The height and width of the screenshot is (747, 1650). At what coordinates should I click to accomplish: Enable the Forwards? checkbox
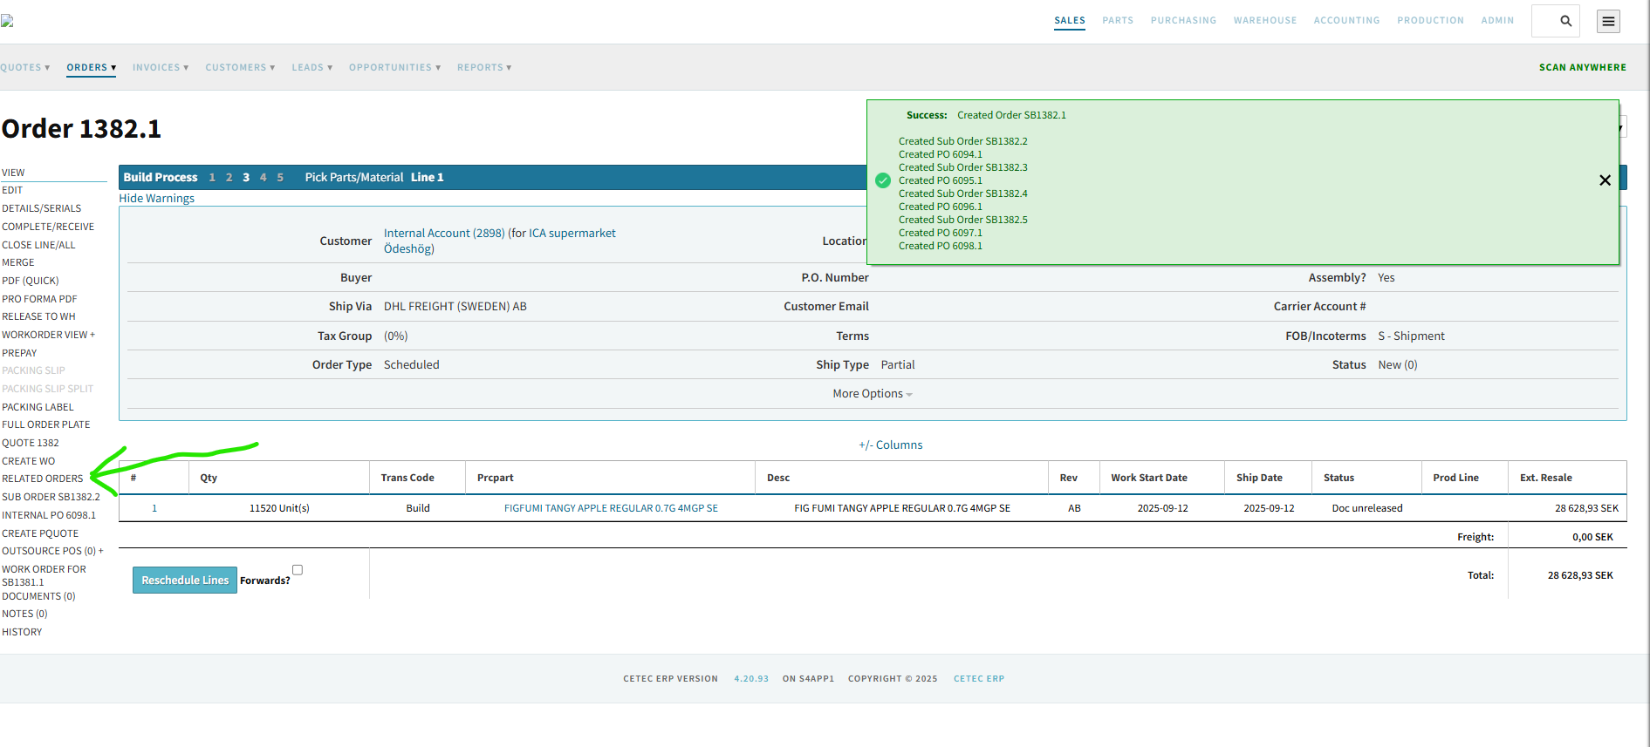pyautogui.click(x=298, y=570)
